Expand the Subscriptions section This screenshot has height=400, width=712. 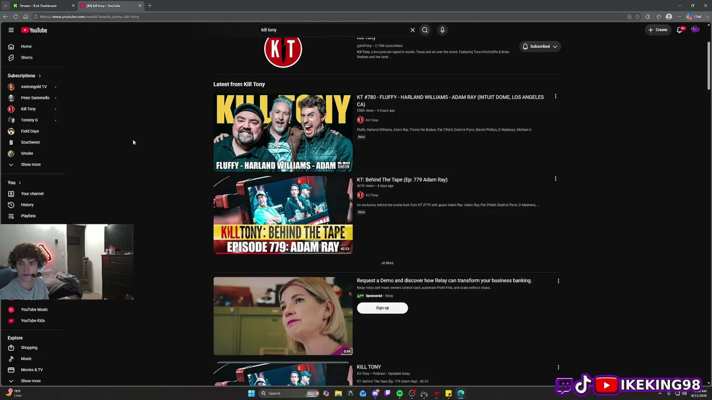24,76
